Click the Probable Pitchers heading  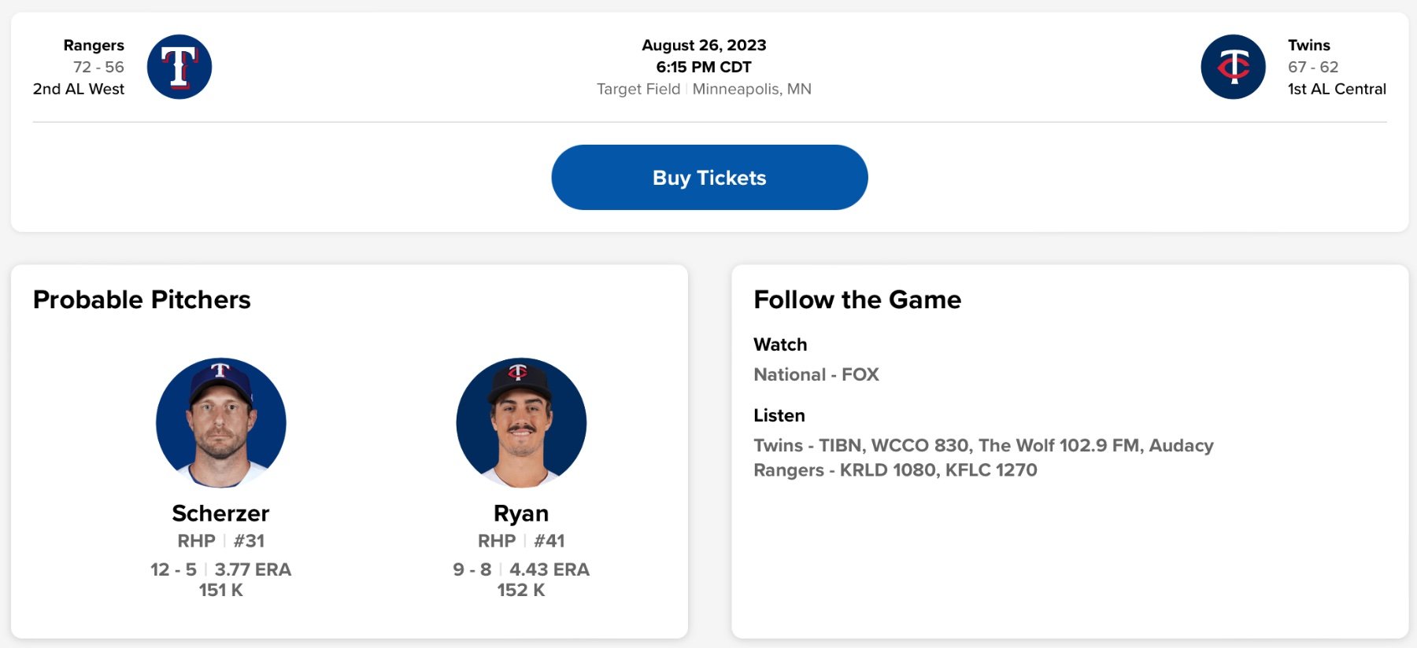click(x=142, y=300)
